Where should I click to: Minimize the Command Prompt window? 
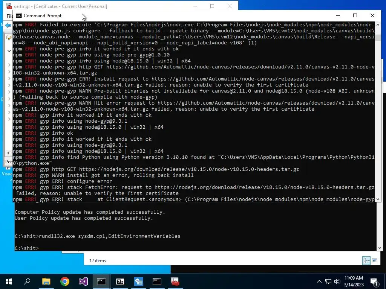[338, 15]
